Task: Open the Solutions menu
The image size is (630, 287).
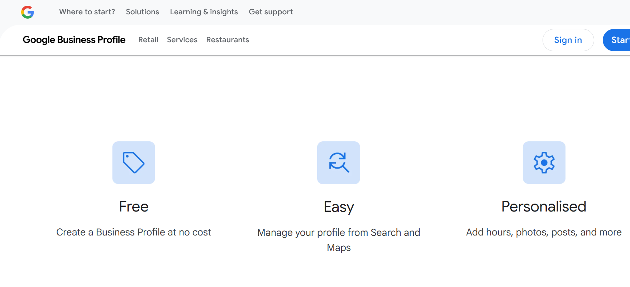Action: 142,12
